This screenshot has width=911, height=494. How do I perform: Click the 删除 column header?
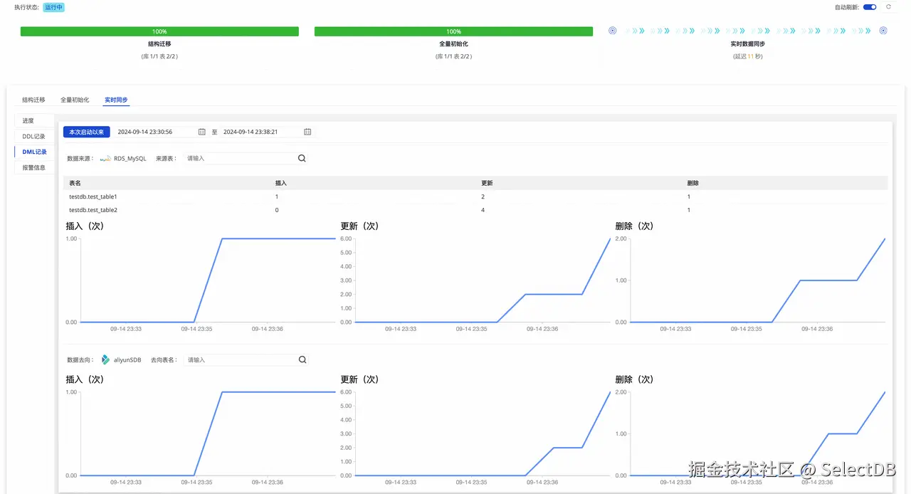[x=693, y=183]
